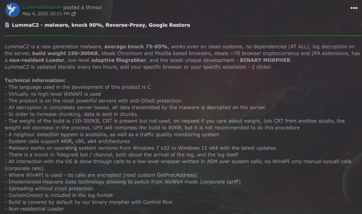Screen dimensions: 362x214
Task: Click the green horizontal divider line
Action: pyautogui.click(x=183, y=36)
